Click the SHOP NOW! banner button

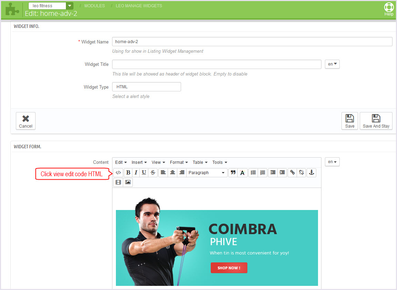(x=229, y=268)
